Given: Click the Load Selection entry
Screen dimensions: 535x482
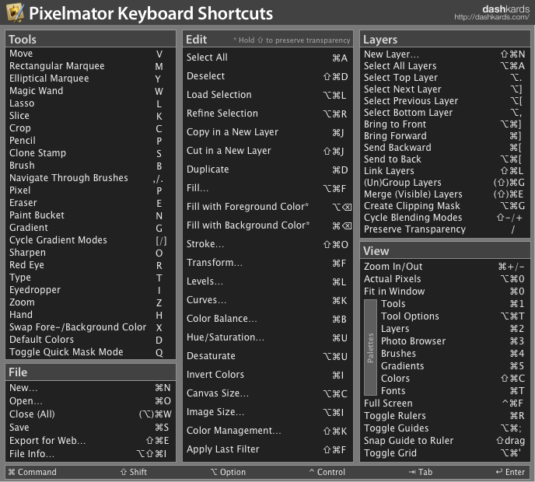Looking at the screenshot, I should 267,95.
